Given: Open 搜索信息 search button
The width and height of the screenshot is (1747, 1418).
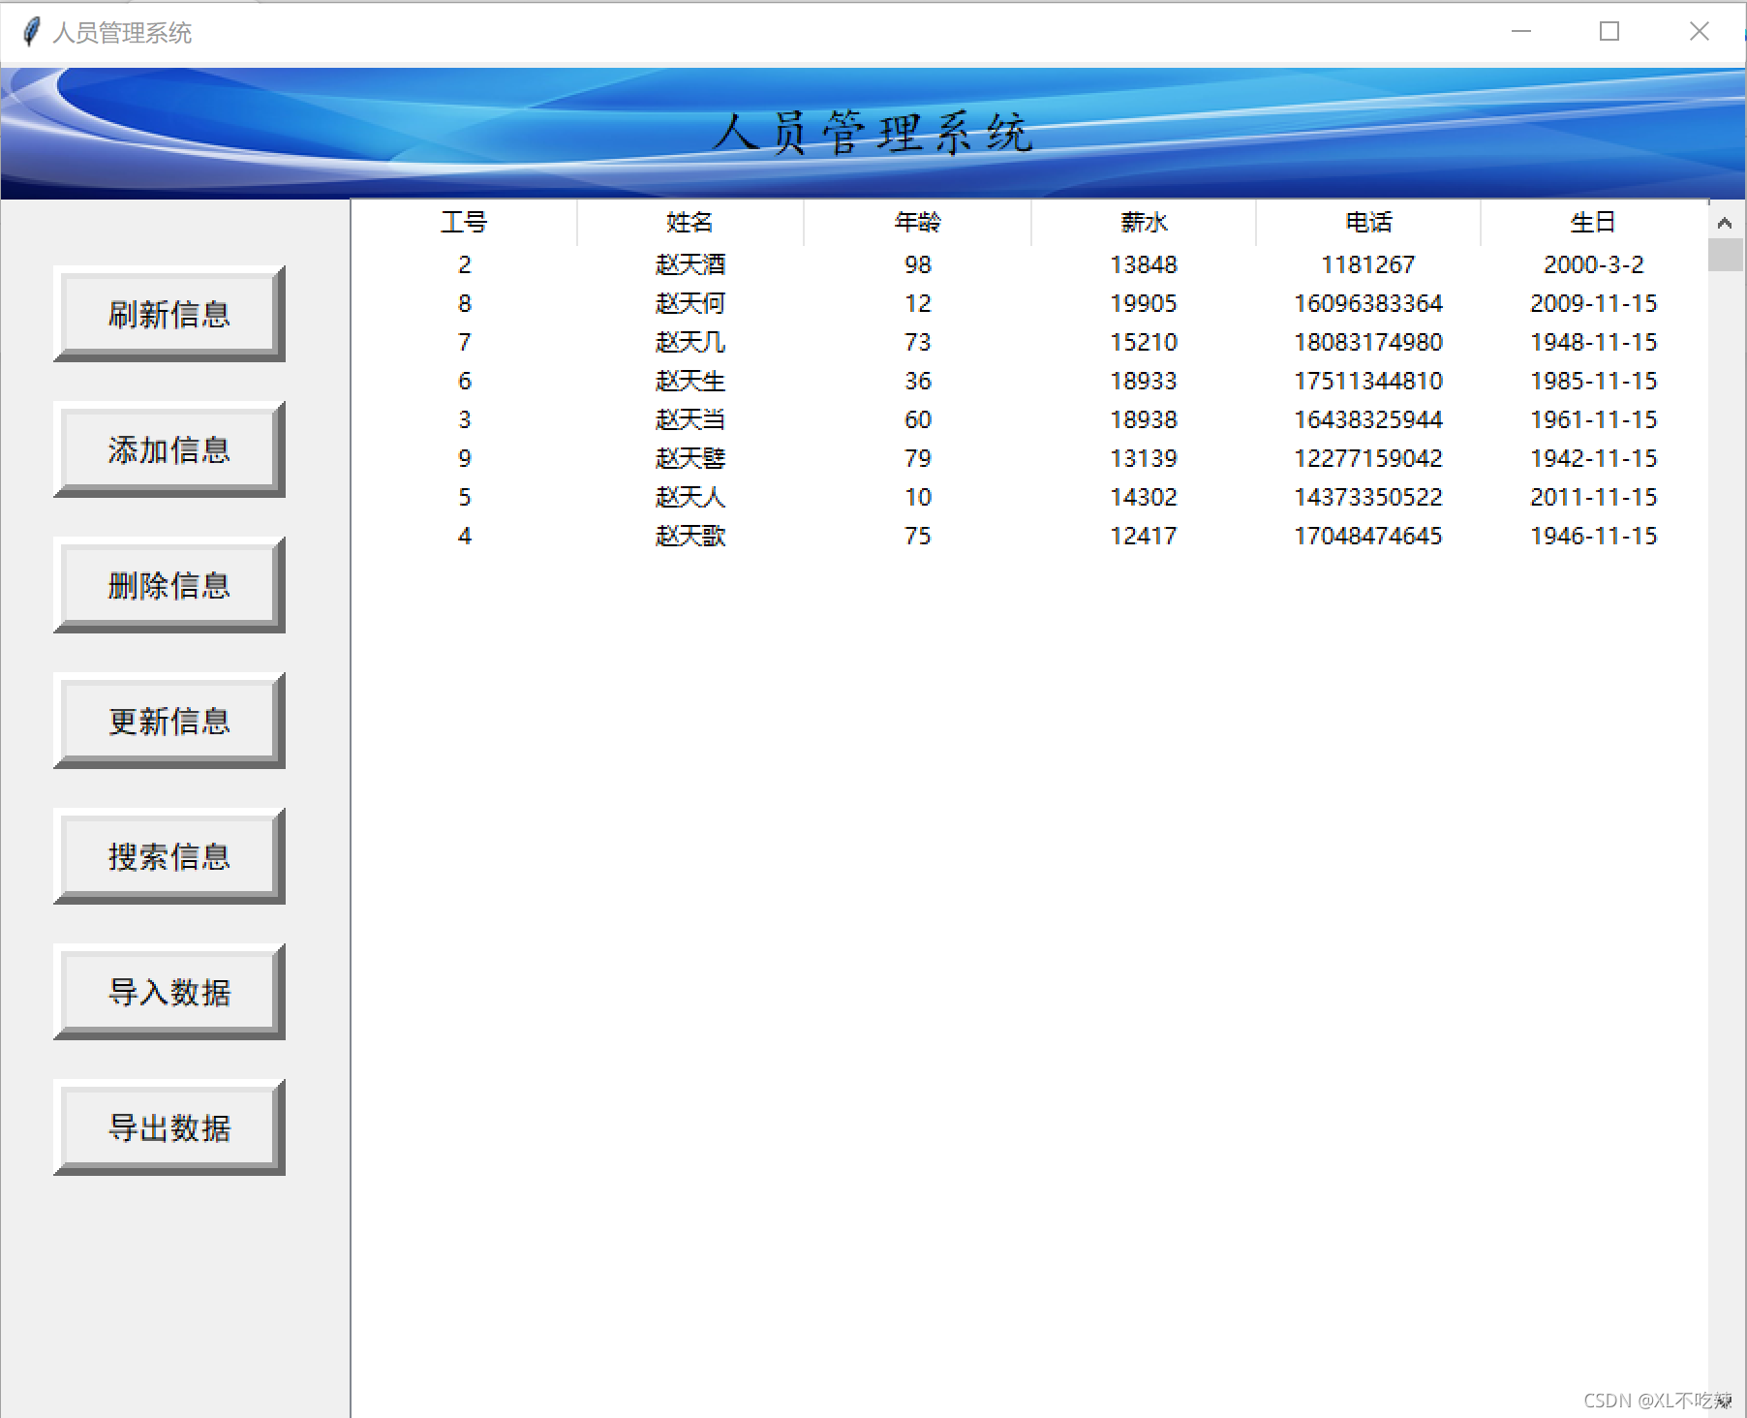Looking at the screenshot, I should (169, 856).
